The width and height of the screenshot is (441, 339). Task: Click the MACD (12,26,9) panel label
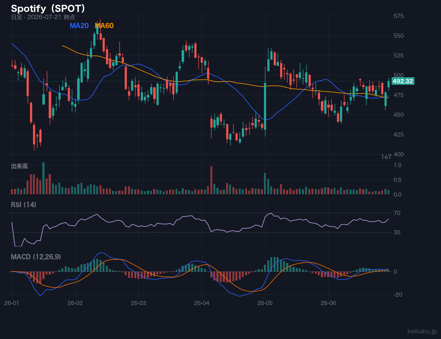(36, 257)
